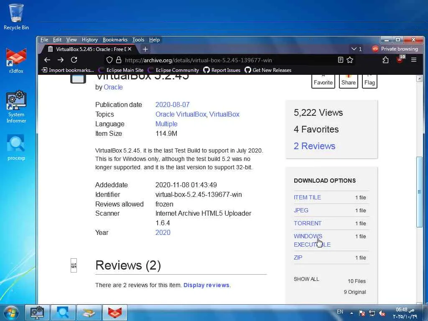The image size is (428, 321).
Task: Download the WINDOWS EXECUTABLE option
Action: point(312,240)
